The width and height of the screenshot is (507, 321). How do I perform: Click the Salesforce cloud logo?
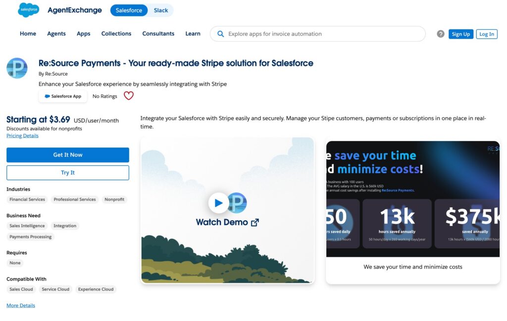click(28, 10)
